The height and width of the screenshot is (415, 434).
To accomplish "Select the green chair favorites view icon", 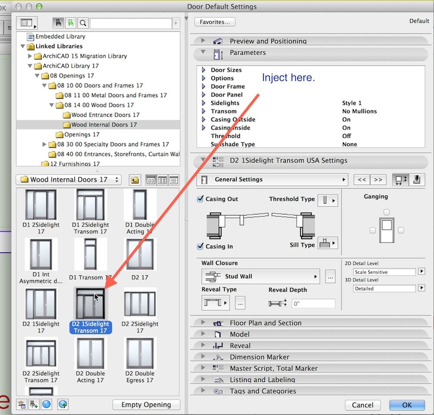I will click(x=70, y=23).
